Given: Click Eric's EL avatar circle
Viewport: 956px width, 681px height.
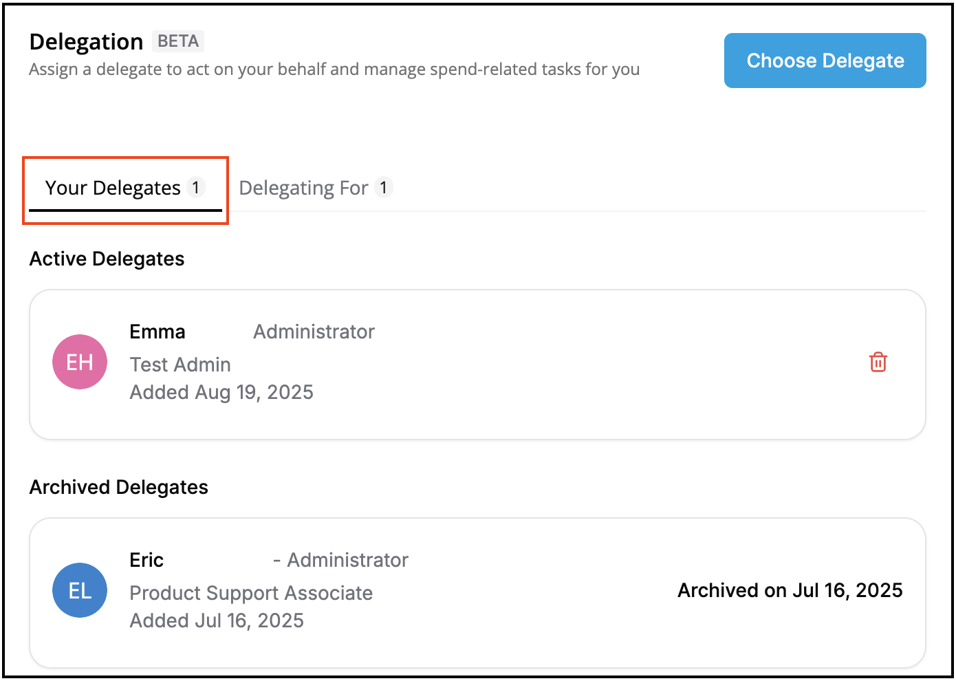Looking at the screenshot, I should (80, 590).
